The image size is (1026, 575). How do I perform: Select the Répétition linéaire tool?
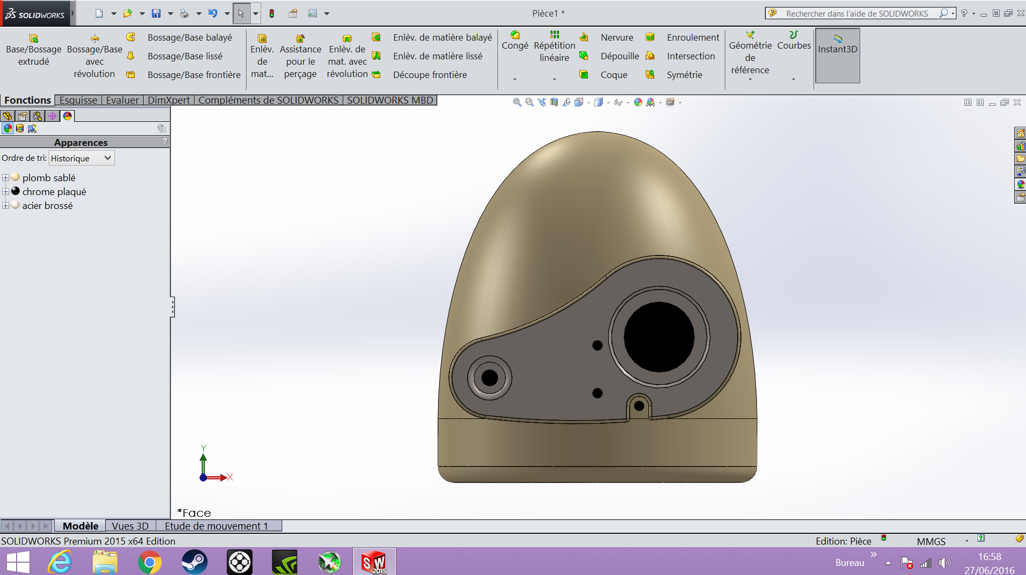[x=554, y=46]
